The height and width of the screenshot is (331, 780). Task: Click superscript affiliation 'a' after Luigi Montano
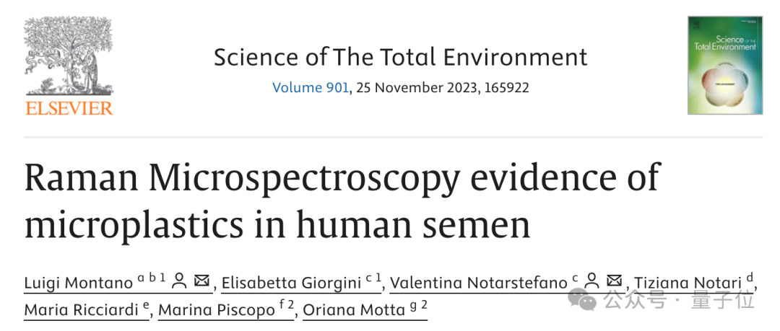141,279
